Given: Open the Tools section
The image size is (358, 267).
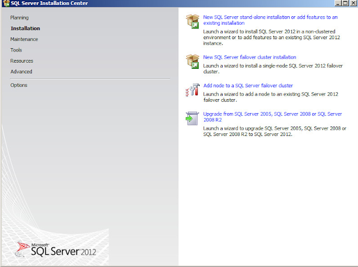Looking at the screenshot, I should [x=16, y=50].
